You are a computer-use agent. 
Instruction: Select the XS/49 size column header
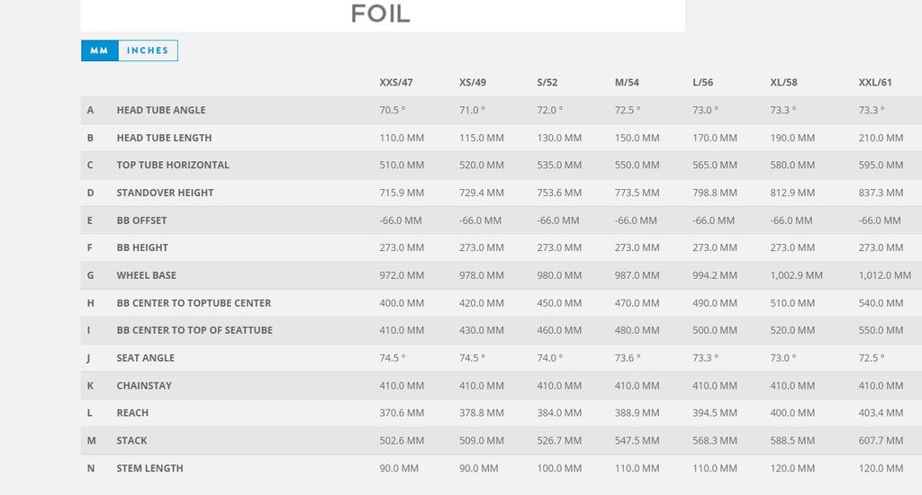click(x=473, y=82)
